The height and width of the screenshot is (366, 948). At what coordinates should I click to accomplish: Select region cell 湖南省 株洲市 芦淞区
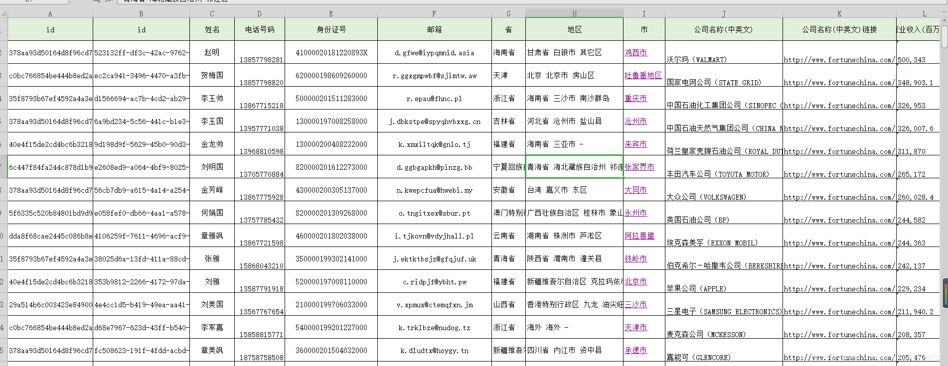(574, 236)
